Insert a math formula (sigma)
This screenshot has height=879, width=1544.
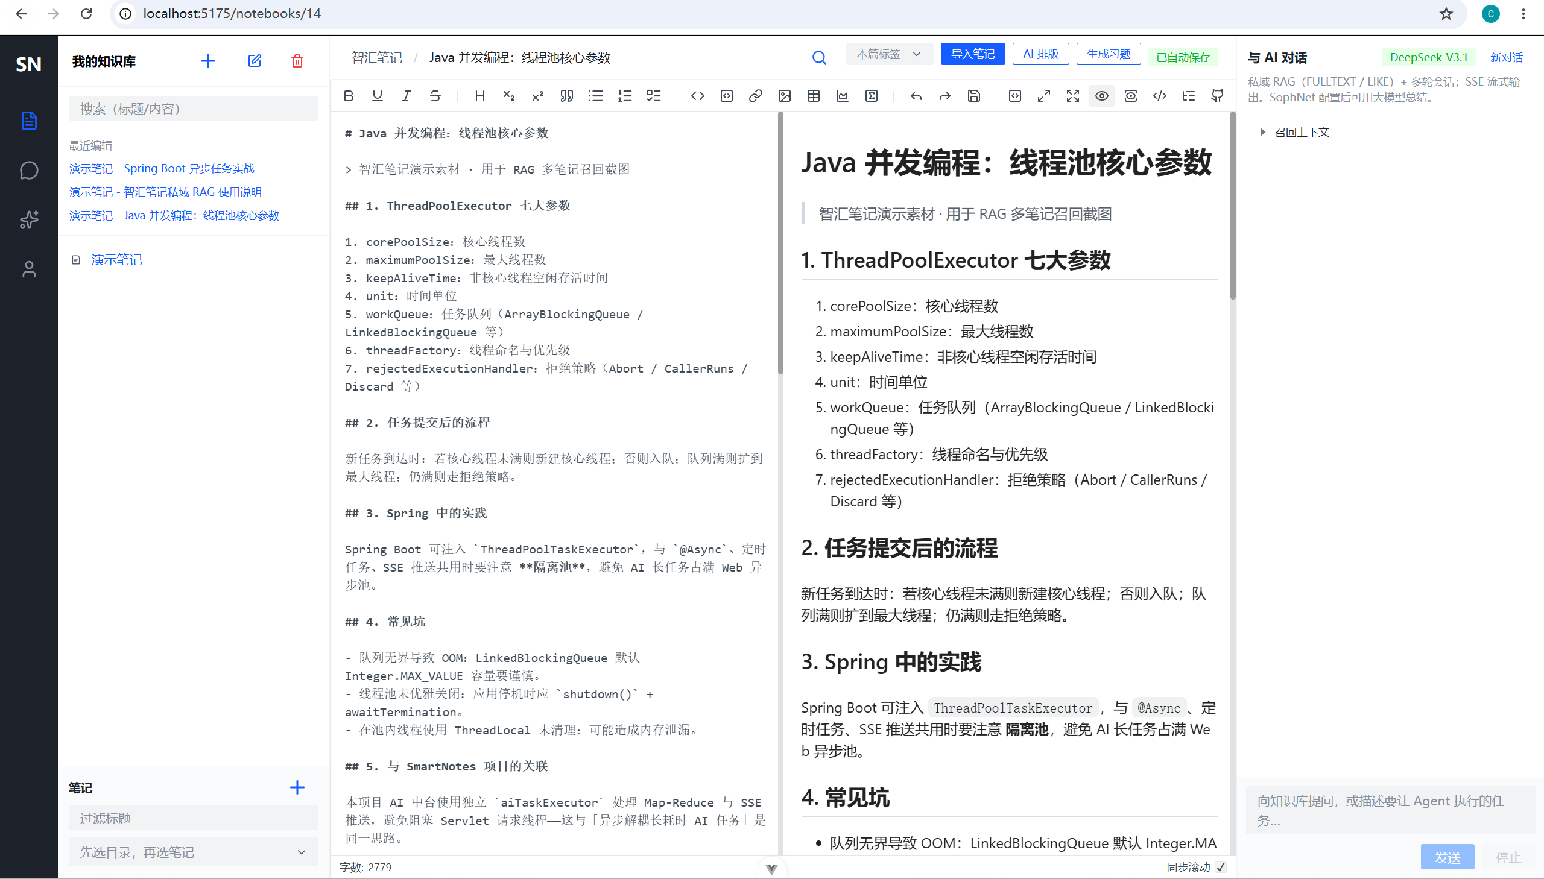[872, 96]
